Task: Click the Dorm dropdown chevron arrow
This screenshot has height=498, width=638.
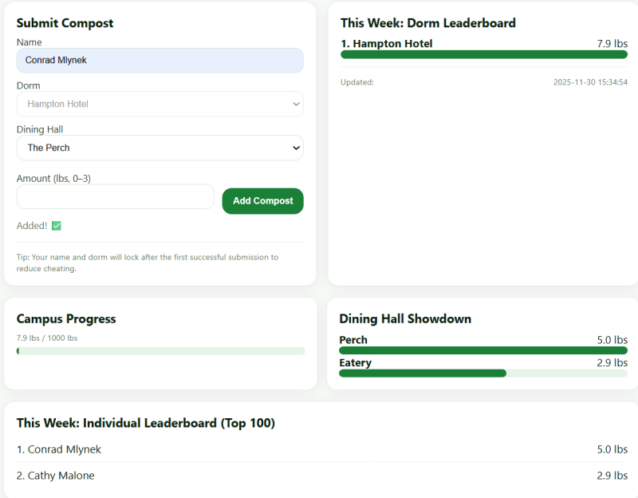Action: point(296,104)
